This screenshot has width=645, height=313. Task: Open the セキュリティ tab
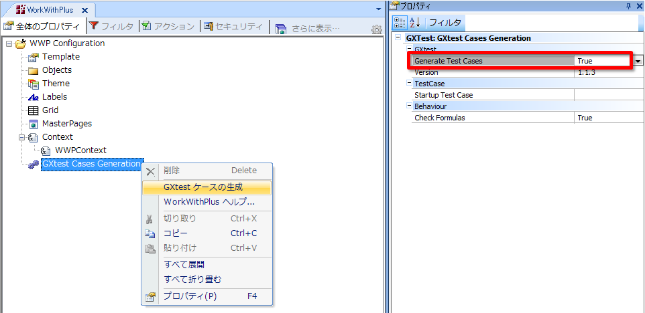pos(233,27)
